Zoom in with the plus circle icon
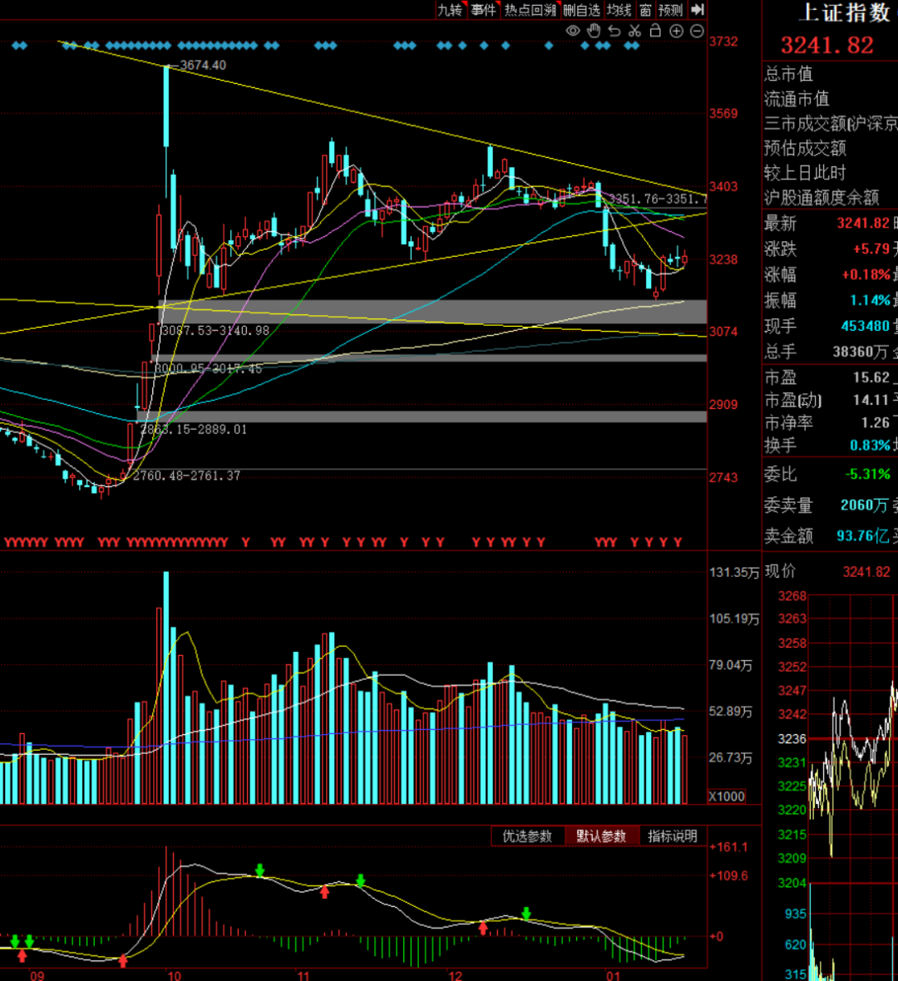The height and width of the screenshot is (981, 898). [676, 32]
